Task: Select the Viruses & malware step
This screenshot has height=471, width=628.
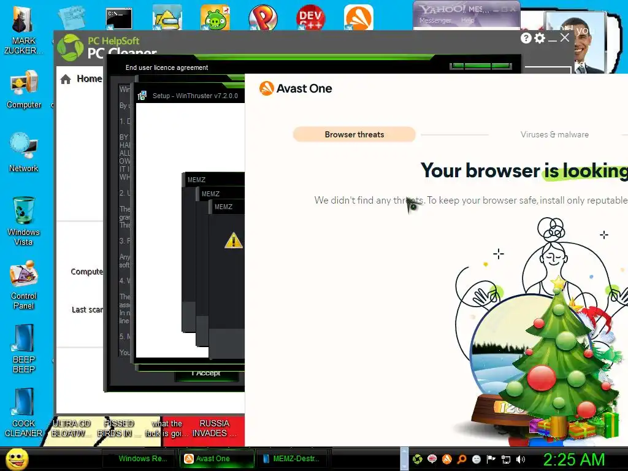Action: (x=554, y=134)
